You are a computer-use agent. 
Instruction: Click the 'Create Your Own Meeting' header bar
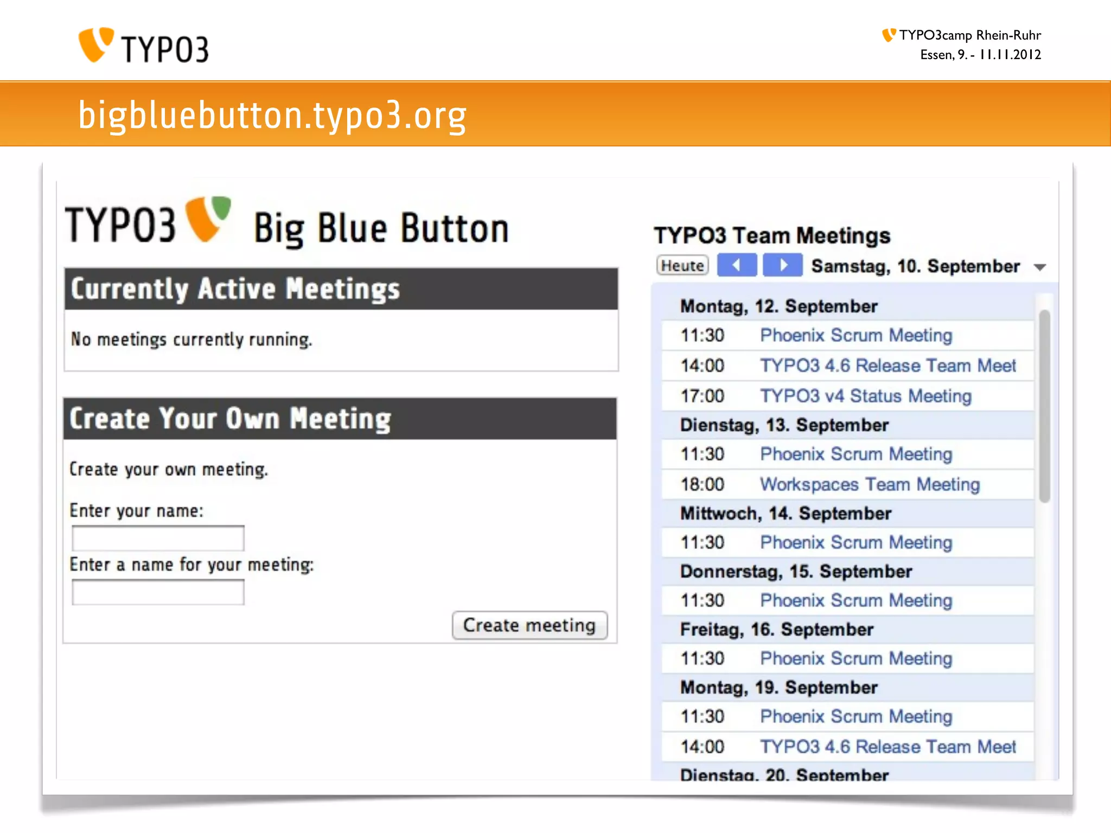tap(340, 419)
